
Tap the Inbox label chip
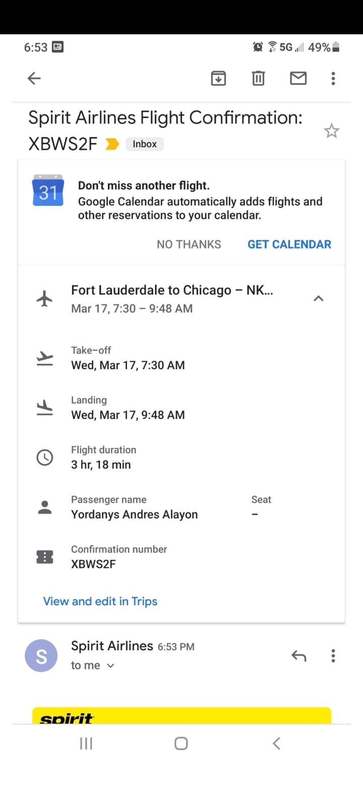145,144
